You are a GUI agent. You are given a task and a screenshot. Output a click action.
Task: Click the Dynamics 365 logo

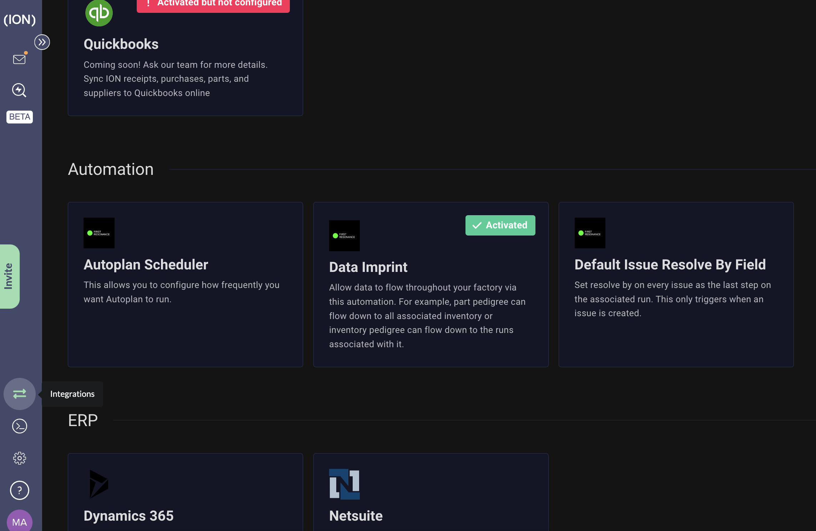tap(99, 484)
